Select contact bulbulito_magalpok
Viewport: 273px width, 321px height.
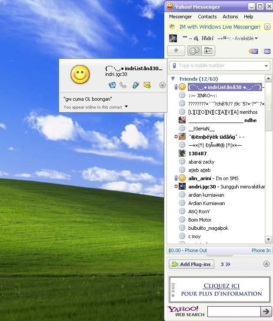click(x=208, y=228)
